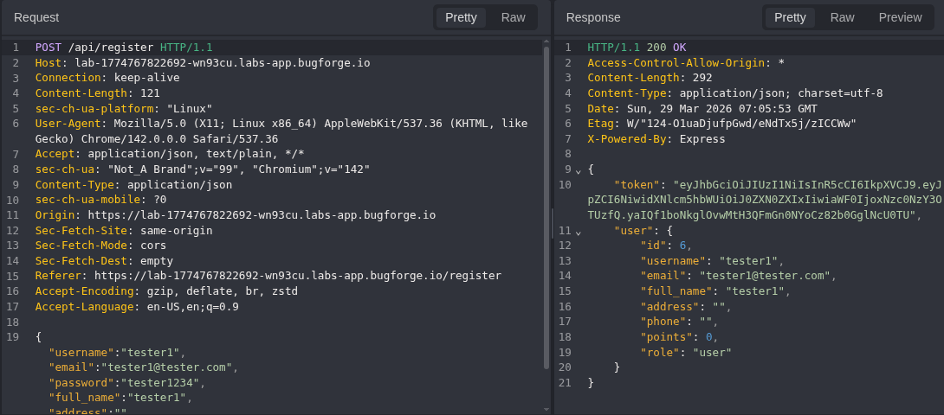Click the "role" value in response JSON
944x415 pixels.
(708, 352)
